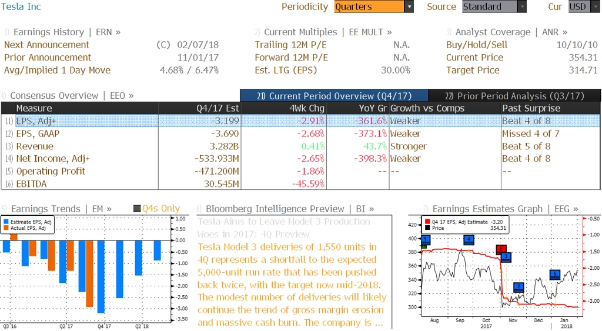Click Revenue past surprise Beat 5 of 8
This screenshot has width=602, height=331.
tap(526, 146)
